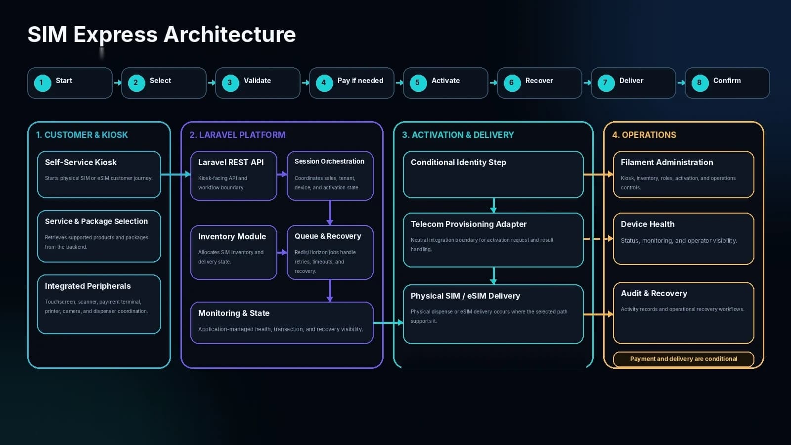
Task: Select the Inventory Module card
Action: (x=234, y=252)
